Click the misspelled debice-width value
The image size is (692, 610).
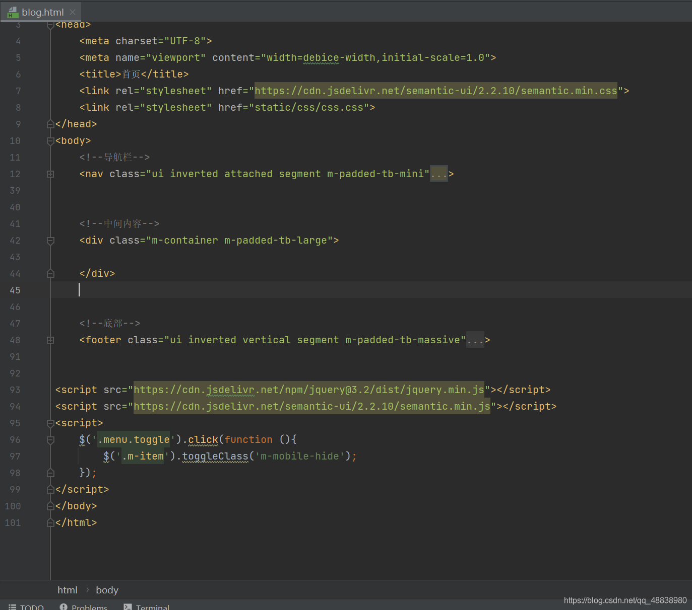[321, 57]
